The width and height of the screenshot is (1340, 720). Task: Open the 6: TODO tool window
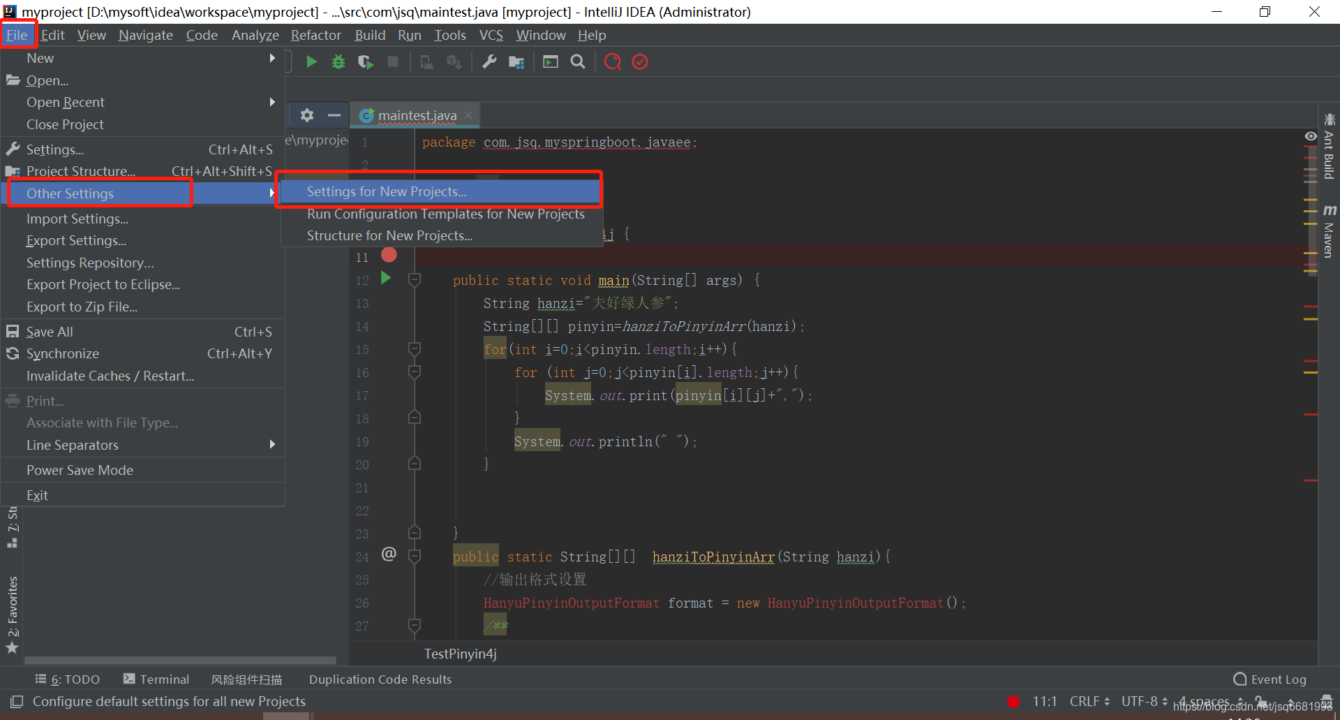(68, 679)
